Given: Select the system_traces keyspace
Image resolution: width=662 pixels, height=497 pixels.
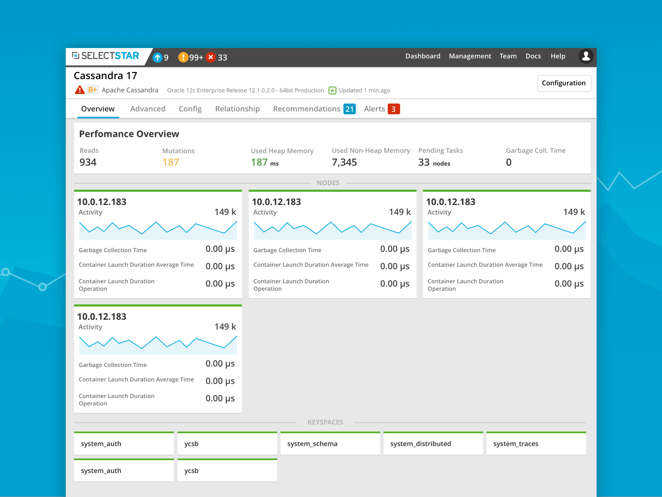Looking at the screenshot, I should (536, 443).
